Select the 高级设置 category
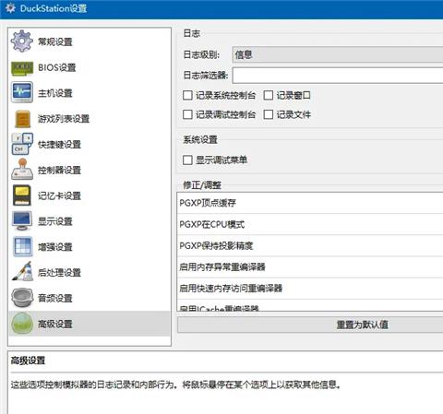This screenshot has width=443, height=414. click(x=90, y=324)
